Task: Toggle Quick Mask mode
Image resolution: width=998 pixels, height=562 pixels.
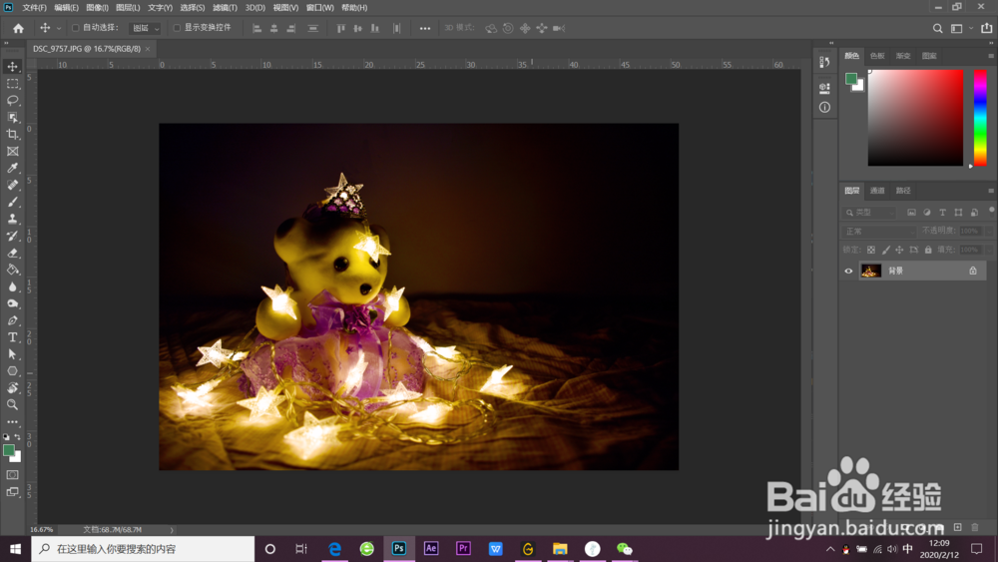Action: tap(12, 475)
